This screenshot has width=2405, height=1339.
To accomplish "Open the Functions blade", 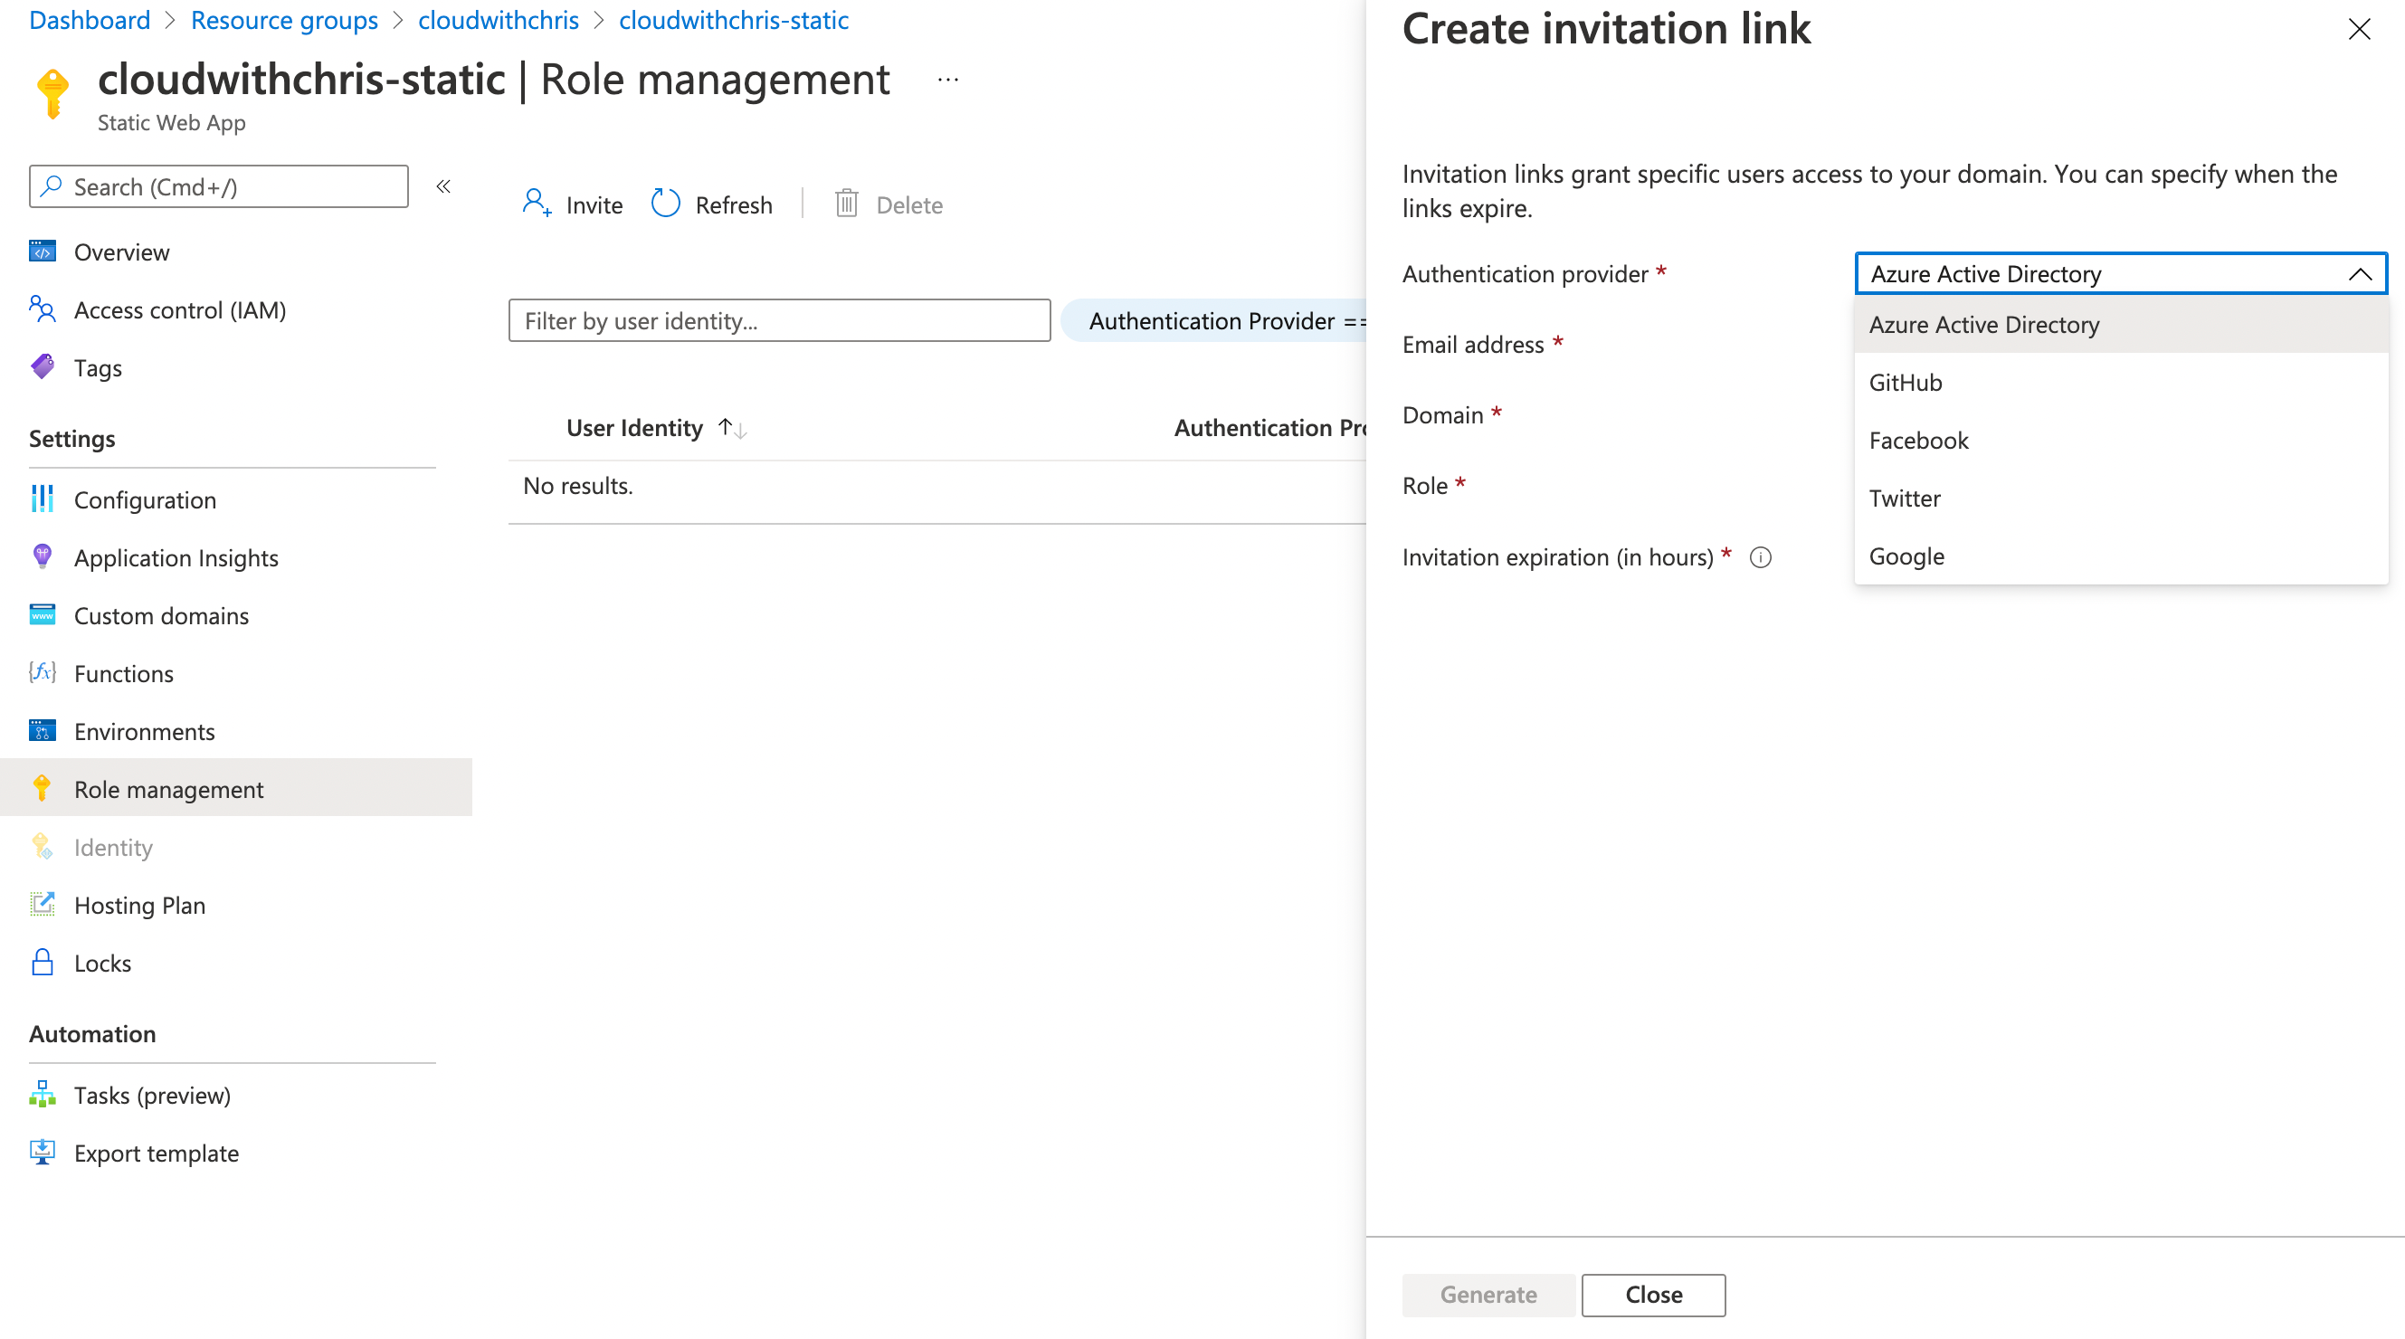I will pos(123,673).
